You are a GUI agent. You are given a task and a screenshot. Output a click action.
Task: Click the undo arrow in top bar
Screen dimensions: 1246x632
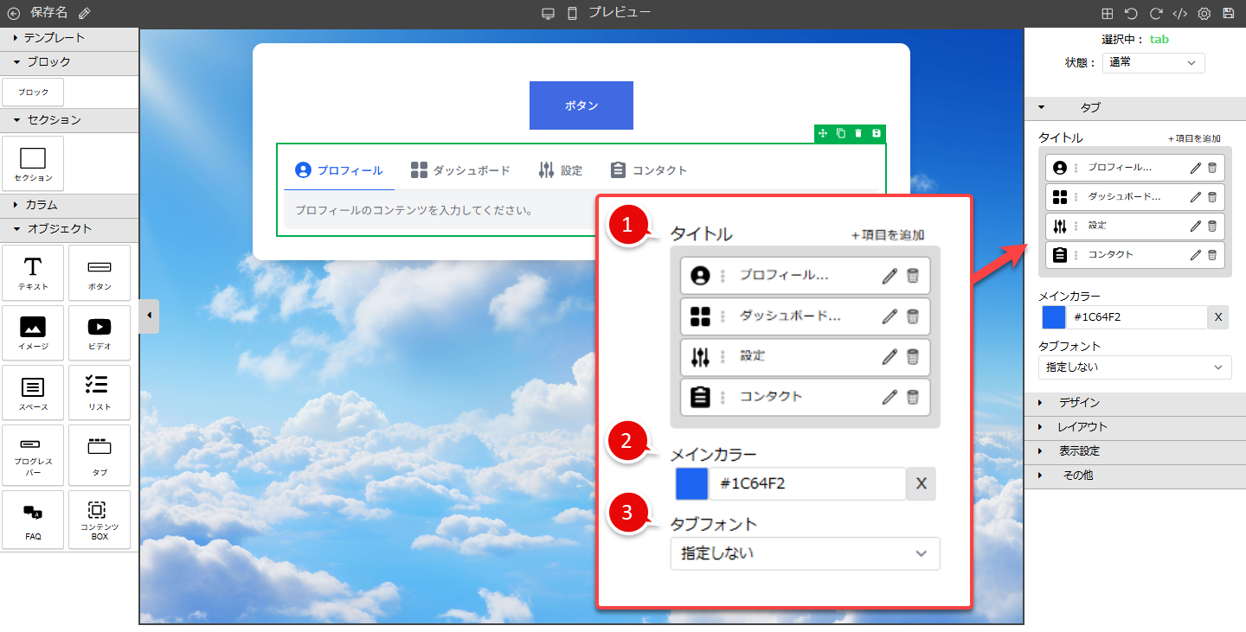[x=1131, y=13]
